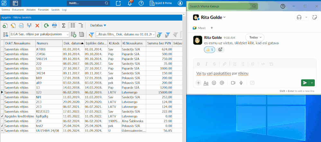Open the Logi menu
321x142 pixels.
coord(64,10)
